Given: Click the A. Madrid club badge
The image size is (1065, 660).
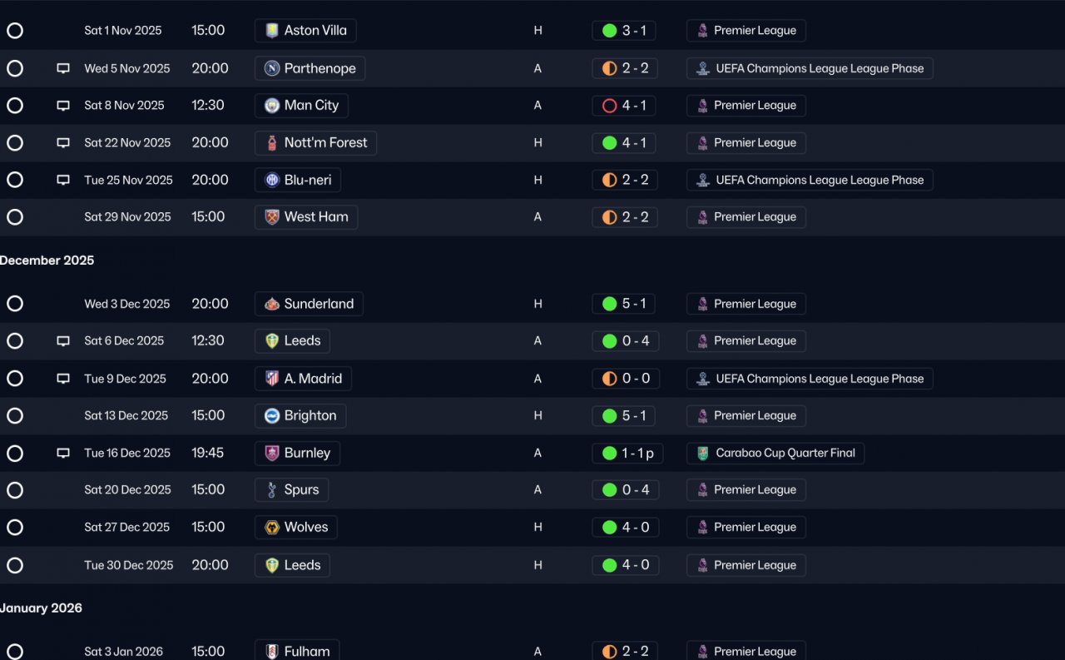Looking at the screenshot, I should pyautogui.click(x=272, y=379).
